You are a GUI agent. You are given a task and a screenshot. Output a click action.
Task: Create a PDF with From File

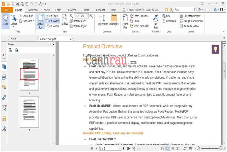(125, 21)
